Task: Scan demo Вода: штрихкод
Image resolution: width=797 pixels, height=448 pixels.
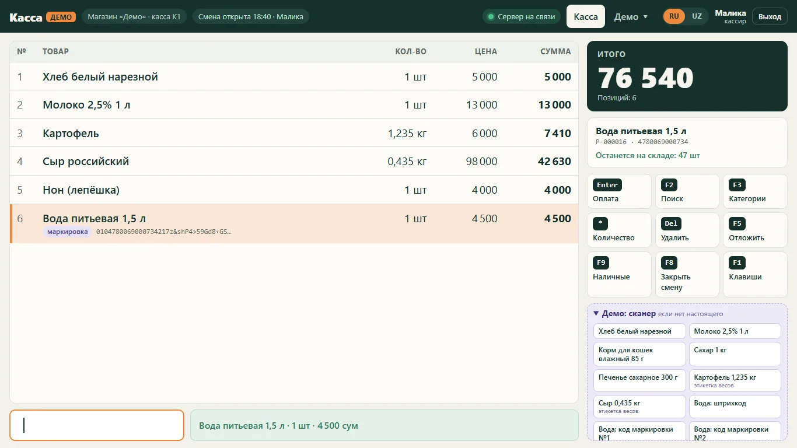Action: 735,407
